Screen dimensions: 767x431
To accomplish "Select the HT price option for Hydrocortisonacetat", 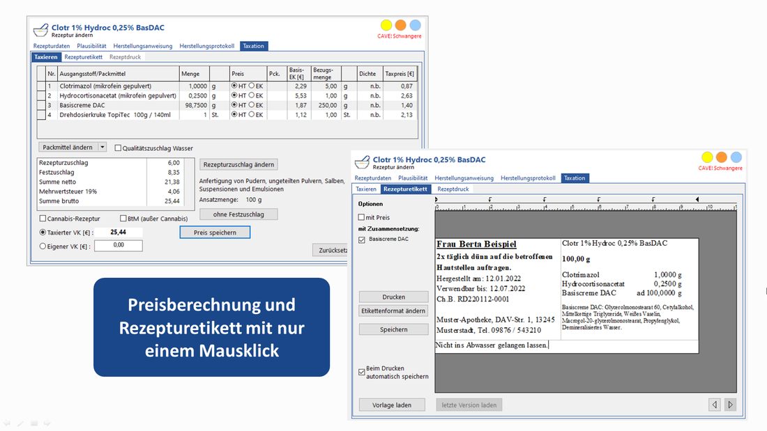I will 234,95.
